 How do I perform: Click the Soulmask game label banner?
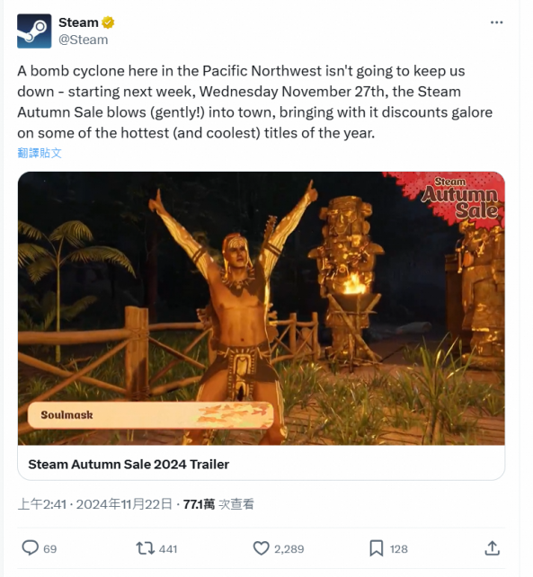coord(150,415)
